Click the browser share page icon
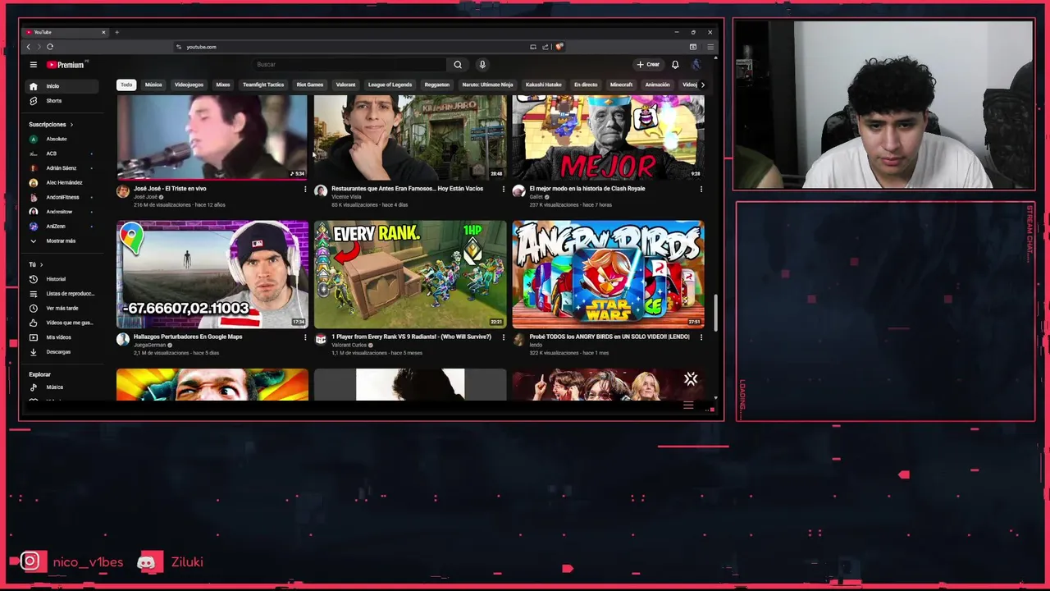The height and width of the screenshot is (591, 1050). (545, 47)
